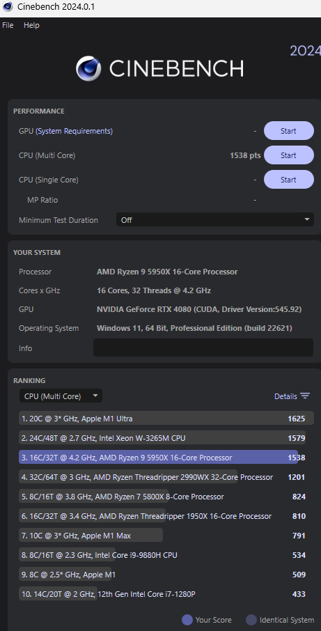Click into the Info text field
321x631 pixels.
(203, 348)
